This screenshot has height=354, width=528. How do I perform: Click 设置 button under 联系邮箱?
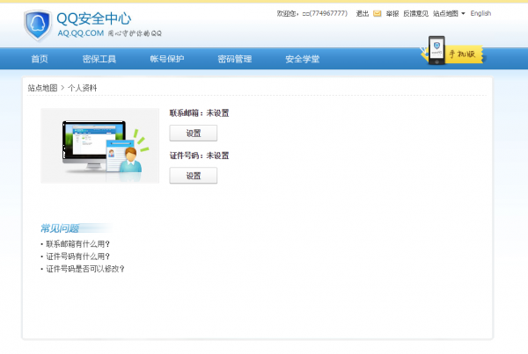pos(194,134)
